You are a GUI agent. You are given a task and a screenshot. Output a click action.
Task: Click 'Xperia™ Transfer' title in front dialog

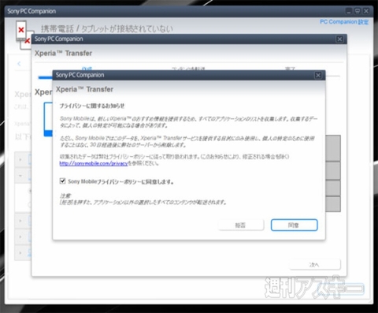point(84,89)
